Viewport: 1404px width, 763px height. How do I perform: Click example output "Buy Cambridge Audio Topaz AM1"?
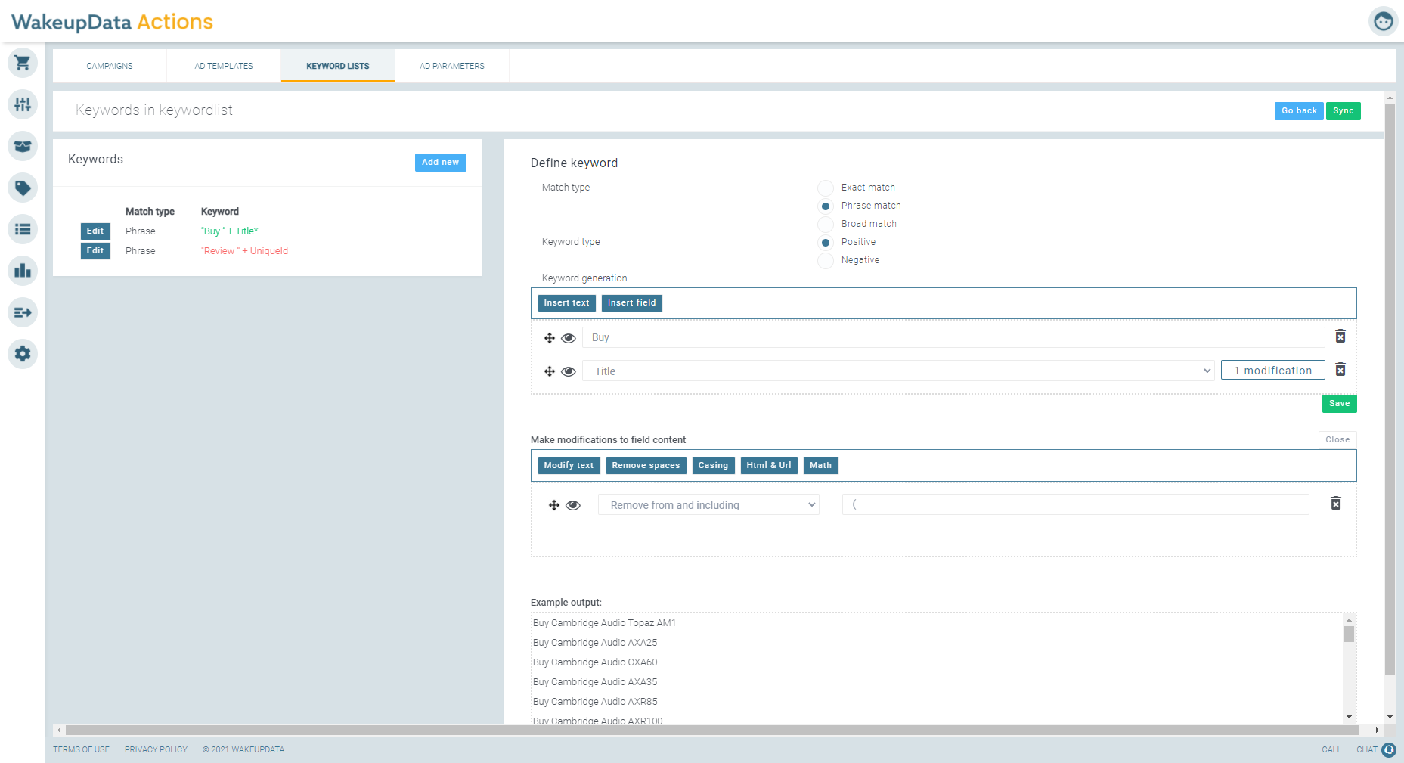[x=604, y=623]
